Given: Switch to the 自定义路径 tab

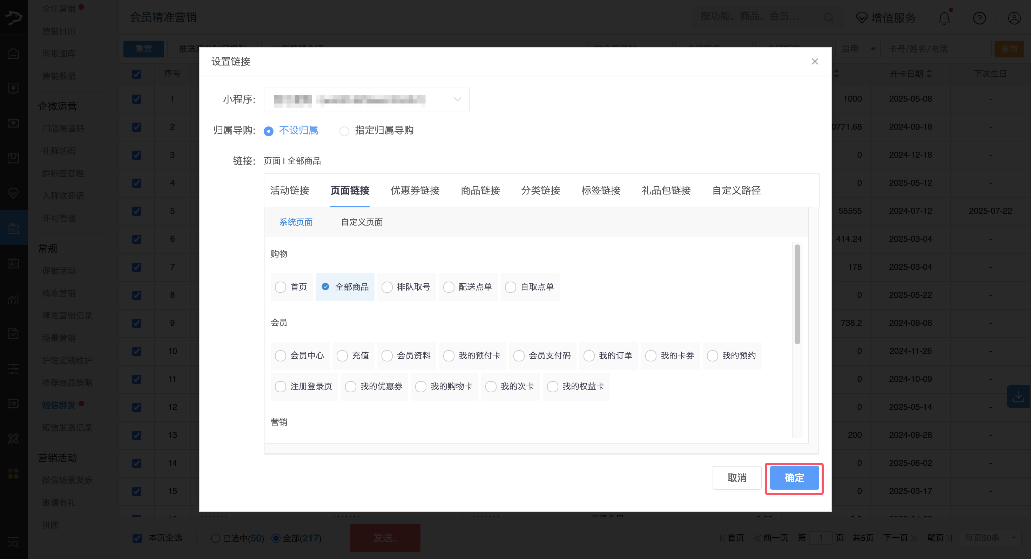Looking at the screenshot, I should (736, 190).
